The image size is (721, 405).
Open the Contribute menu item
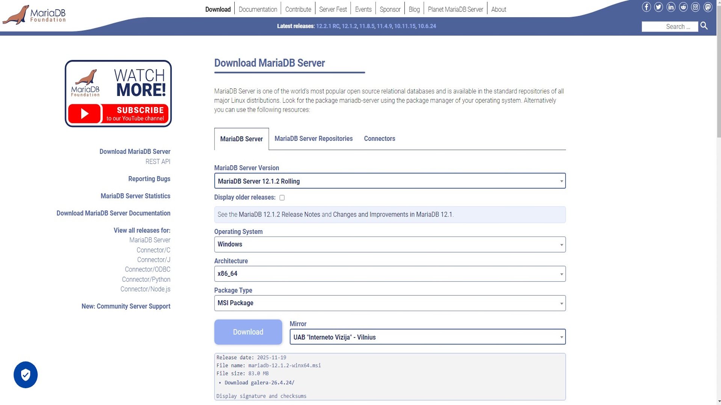pyautogui.click(x=298, y=9)
